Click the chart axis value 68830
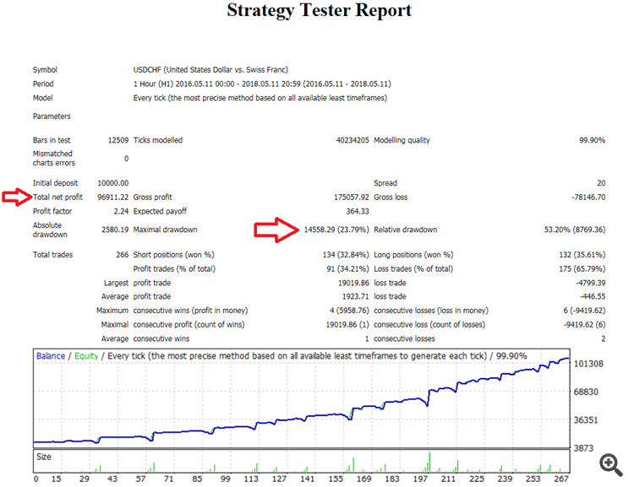634x487 pixels. [x=586, y=392]
